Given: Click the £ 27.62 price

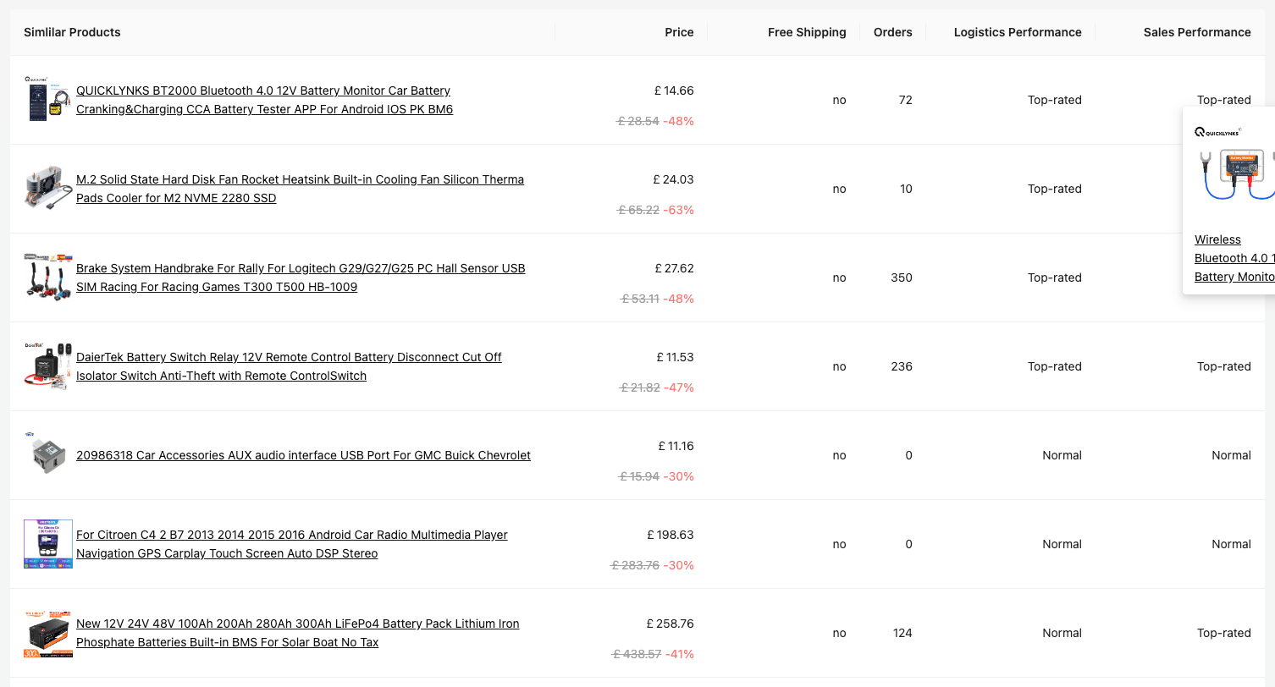Looking at the screenshot, I should [x=674, y=268].
